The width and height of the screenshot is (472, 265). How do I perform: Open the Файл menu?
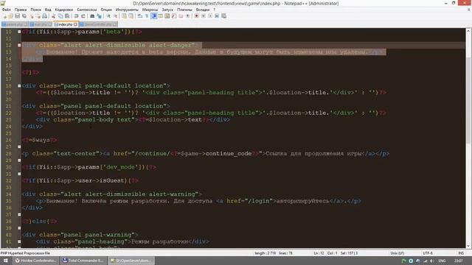[7, 10]
